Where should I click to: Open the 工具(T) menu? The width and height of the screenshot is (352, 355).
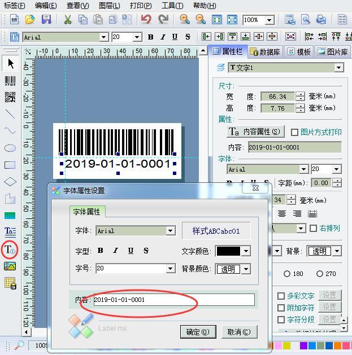pyautogui.click(x=172, y=5)
